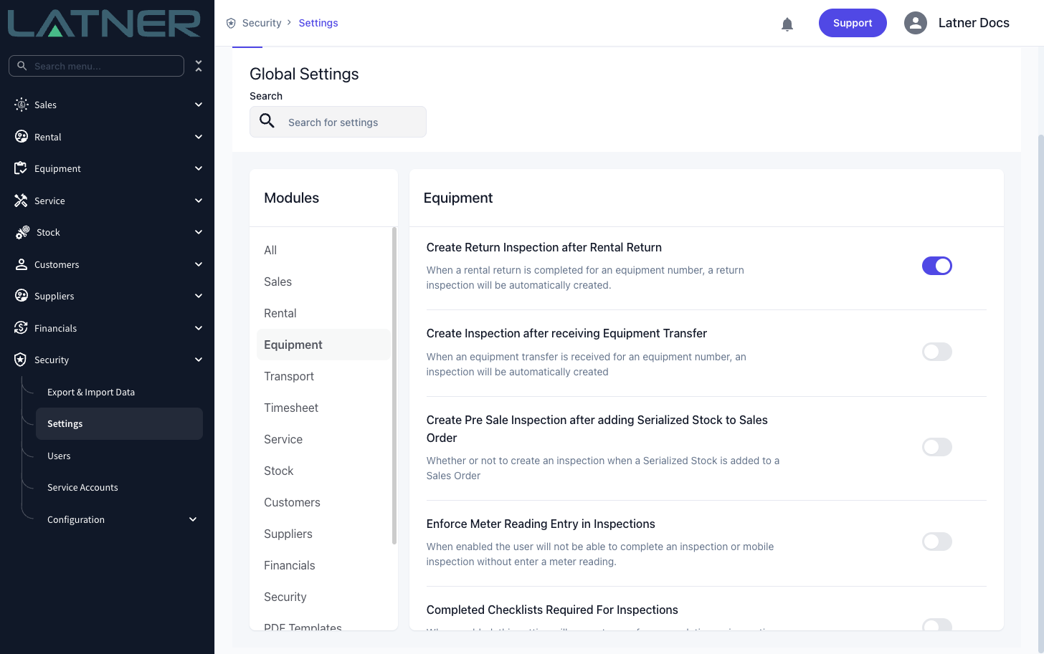Enable Create Inspection after receiving Equipment Transfer
Screen dimensions: 1044x654
(936, 352)
